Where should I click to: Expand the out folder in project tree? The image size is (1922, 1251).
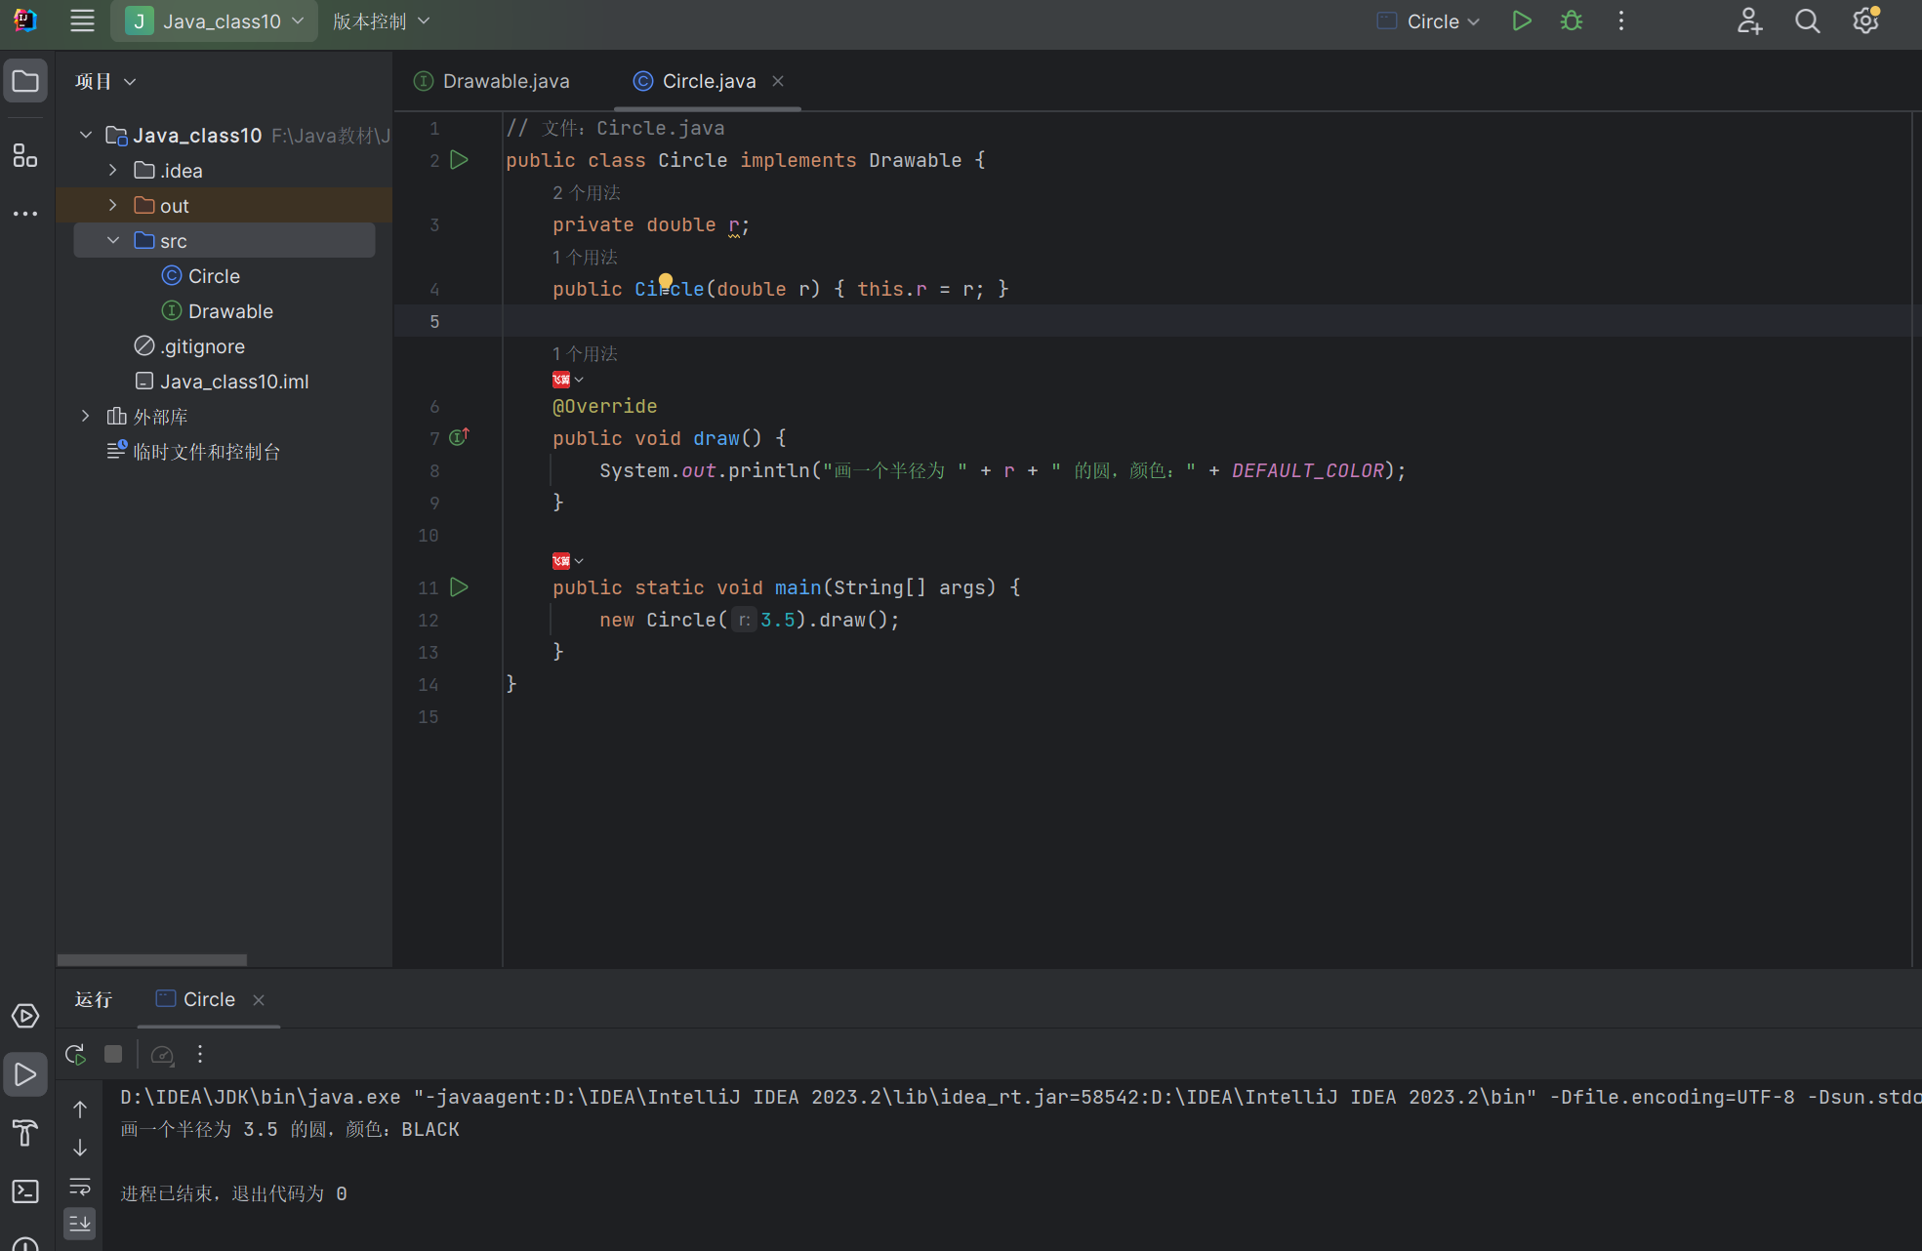pyautogui.click(x=113, y=205)
